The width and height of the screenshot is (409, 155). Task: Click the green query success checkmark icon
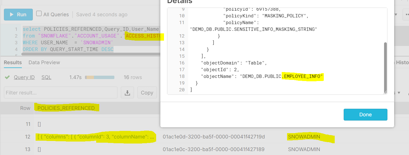pos(7,77)
